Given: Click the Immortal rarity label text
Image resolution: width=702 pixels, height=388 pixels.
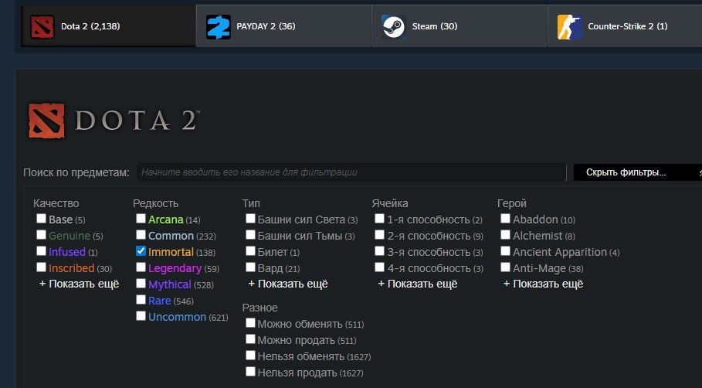Looking at the screenshot, I should 171,252.
